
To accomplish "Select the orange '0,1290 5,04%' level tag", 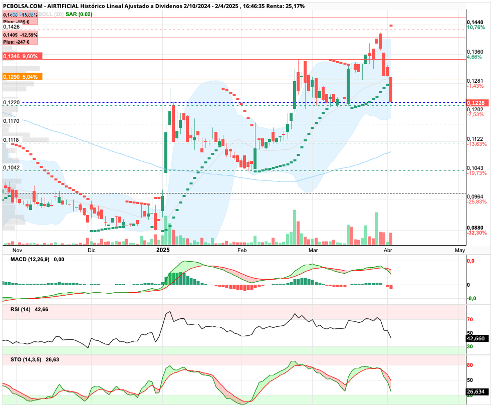I will coord(23,77).
